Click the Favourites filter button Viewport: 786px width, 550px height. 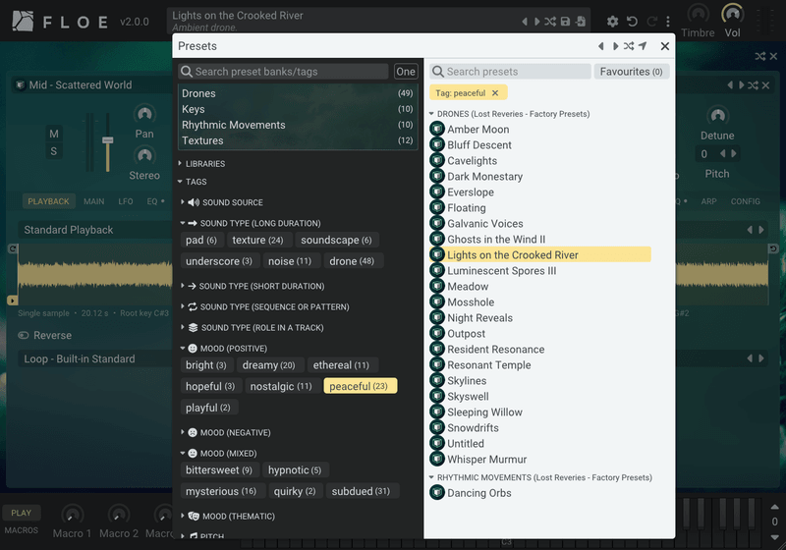(631, 72)
